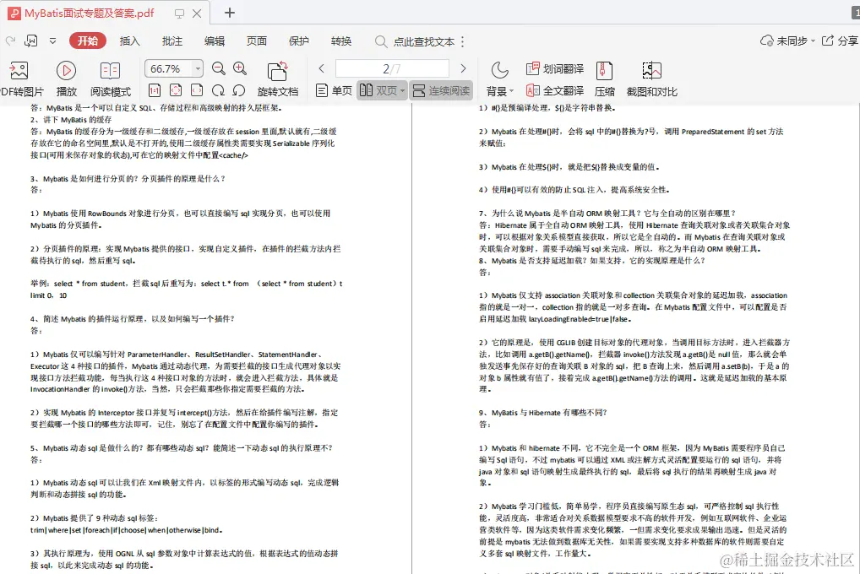Click the PDF file icon in tab
Image resolution: width=860 pixels, height=574 pixels.
pos(14,14)
